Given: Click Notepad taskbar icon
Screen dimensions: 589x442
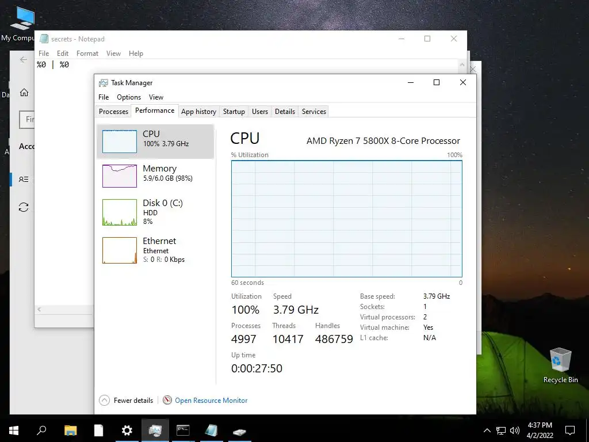Looking at the screenshot, I should (211, 430).
